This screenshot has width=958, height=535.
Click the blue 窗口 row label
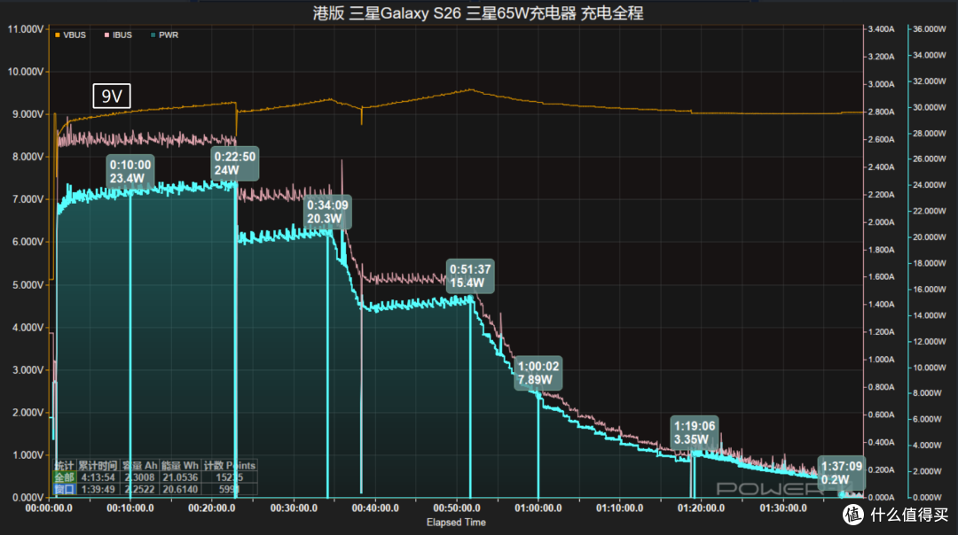click(64, 489)
